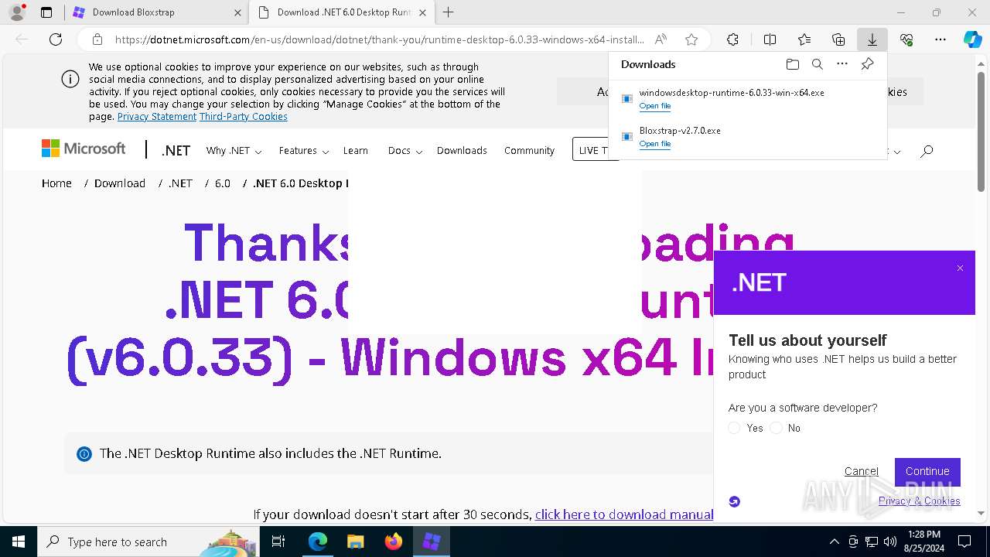Show hidden system tray icons
990x557 pixels.
[834, 542]
